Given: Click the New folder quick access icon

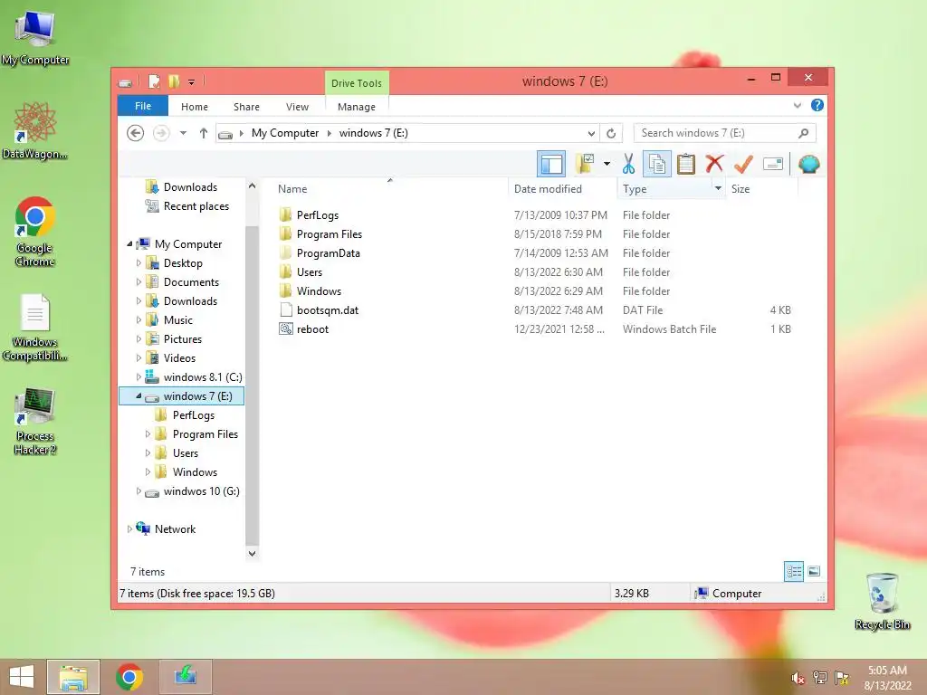Looking at the screenshot, I should [174, 81].
